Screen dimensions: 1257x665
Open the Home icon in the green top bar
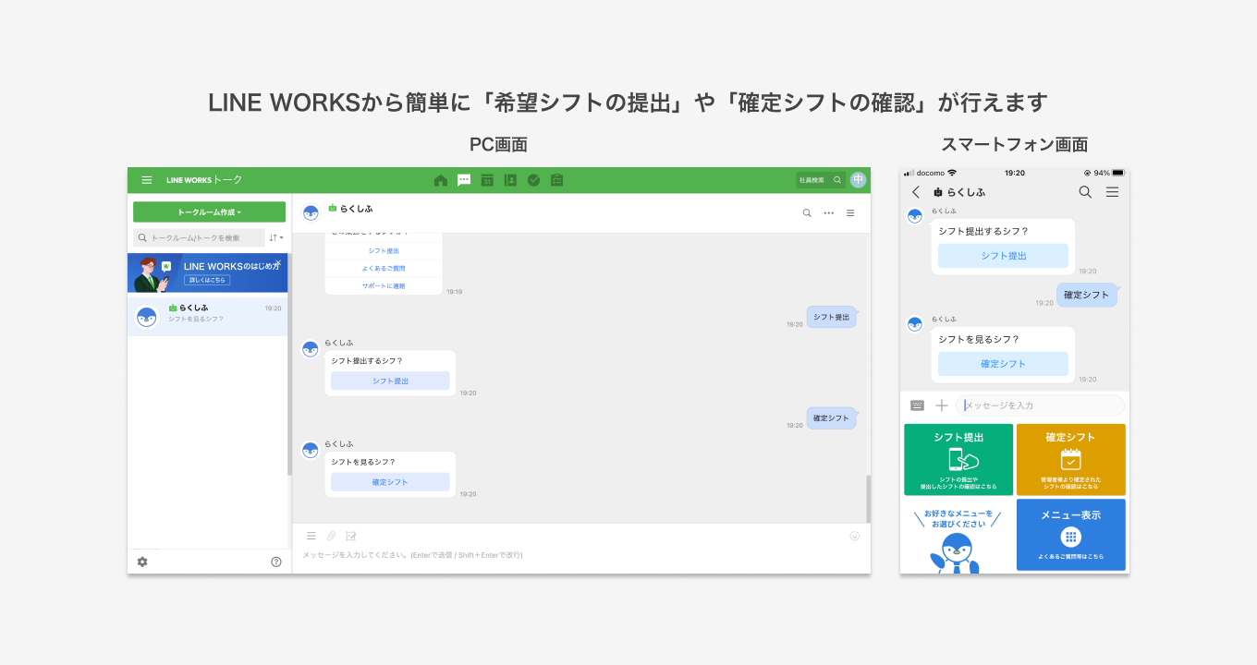pyautogui.click(x=441, y=180)
